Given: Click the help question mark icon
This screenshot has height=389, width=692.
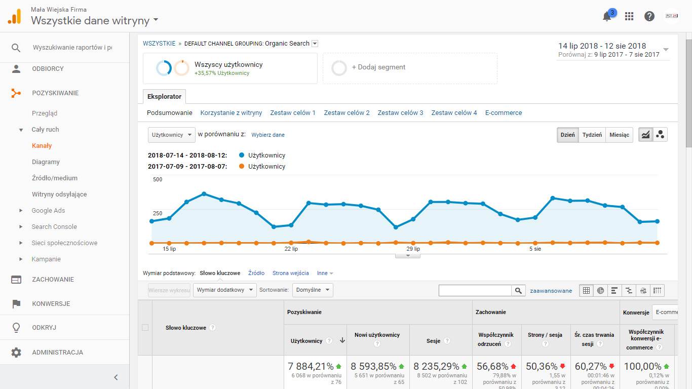Looking at the screenshot, I should point(649,16).
